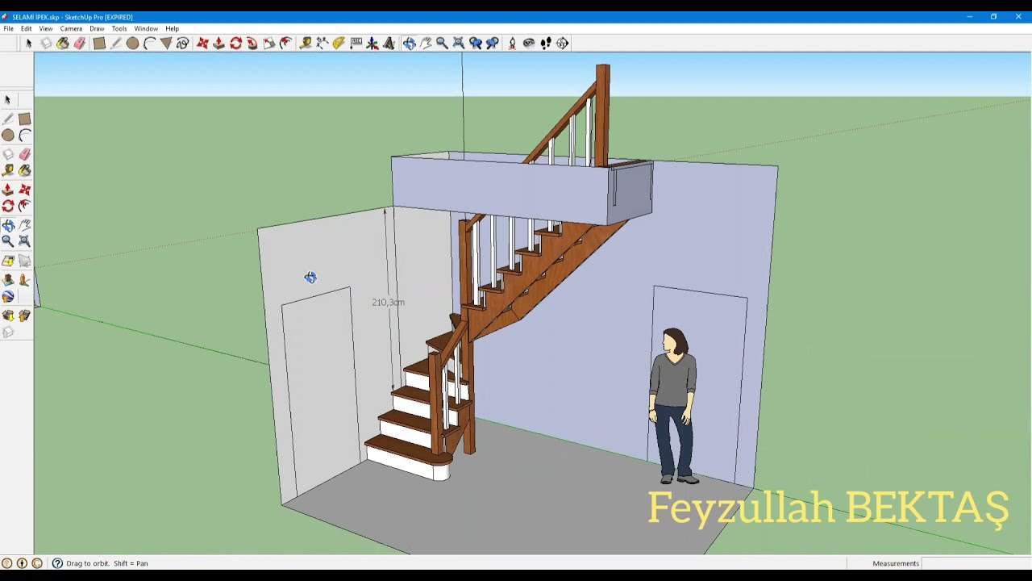Screen dimensions: 1032x581
Task: Open the Tools menu
Action: [x=119, y=28]
